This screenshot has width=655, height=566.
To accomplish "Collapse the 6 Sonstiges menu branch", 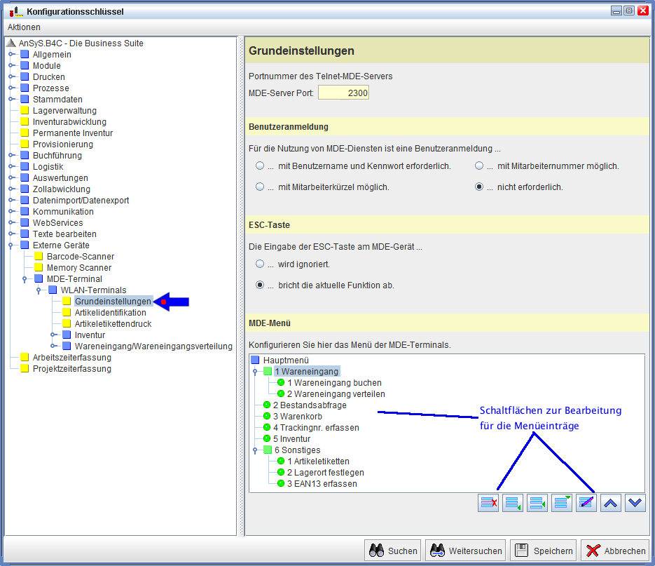I will (256, 450).
